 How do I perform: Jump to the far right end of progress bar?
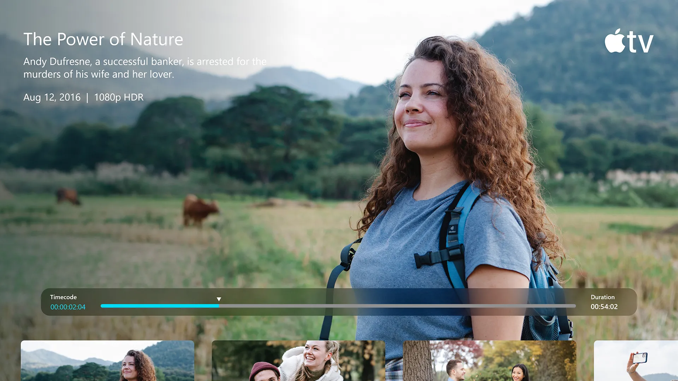point(575,306)
